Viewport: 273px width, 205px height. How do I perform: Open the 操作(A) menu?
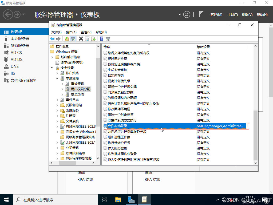[x=71, y=32]
